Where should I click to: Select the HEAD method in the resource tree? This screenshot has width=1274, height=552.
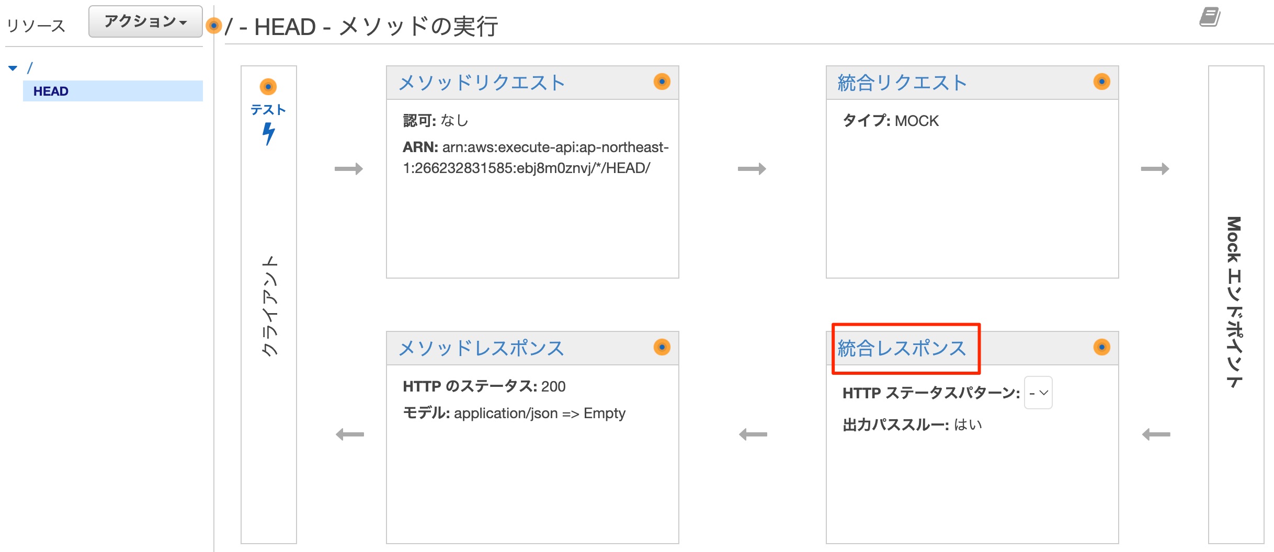50,91
